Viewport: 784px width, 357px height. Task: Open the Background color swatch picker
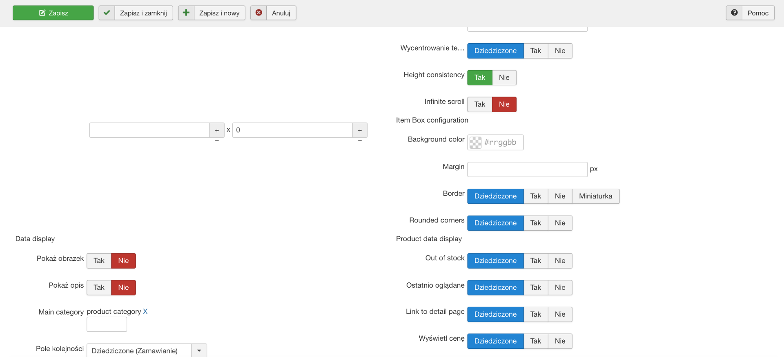(475, 143)
